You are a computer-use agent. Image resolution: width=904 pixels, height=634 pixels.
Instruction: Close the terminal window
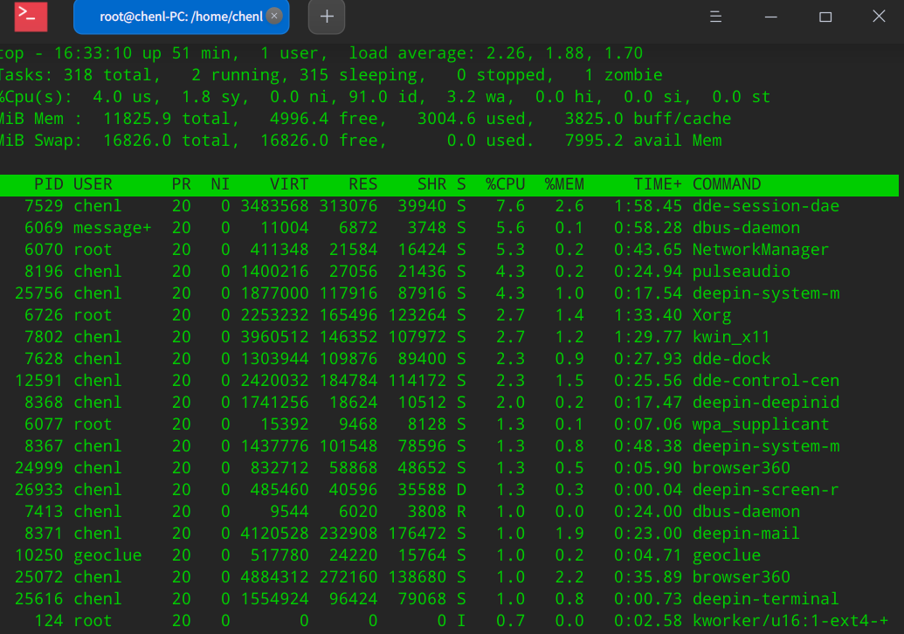pos(879,17)
